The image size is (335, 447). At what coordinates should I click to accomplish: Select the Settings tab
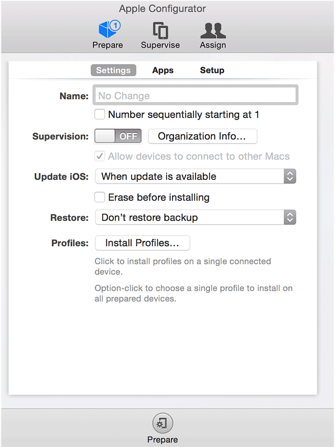(x=113, y=70)
